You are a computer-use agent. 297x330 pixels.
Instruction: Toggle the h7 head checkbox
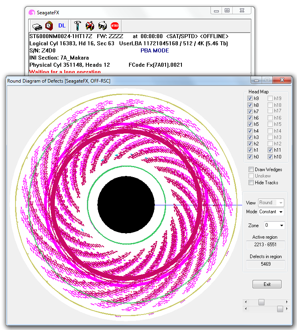[x=250, y=111]
